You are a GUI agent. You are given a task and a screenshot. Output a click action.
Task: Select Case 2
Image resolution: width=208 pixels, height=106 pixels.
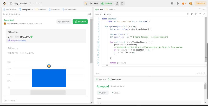click(116, 93)
